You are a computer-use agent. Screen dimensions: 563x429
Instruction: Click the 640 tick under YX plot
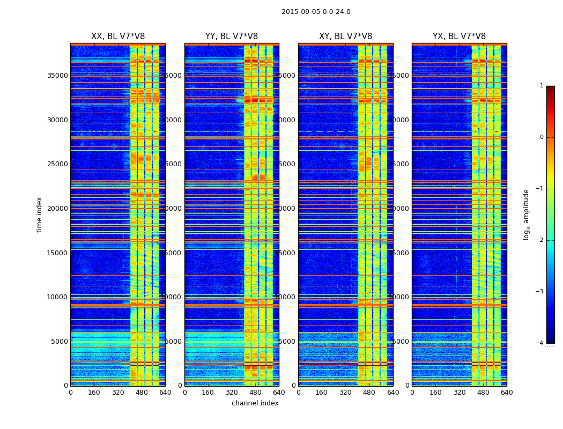coord(507,393)
